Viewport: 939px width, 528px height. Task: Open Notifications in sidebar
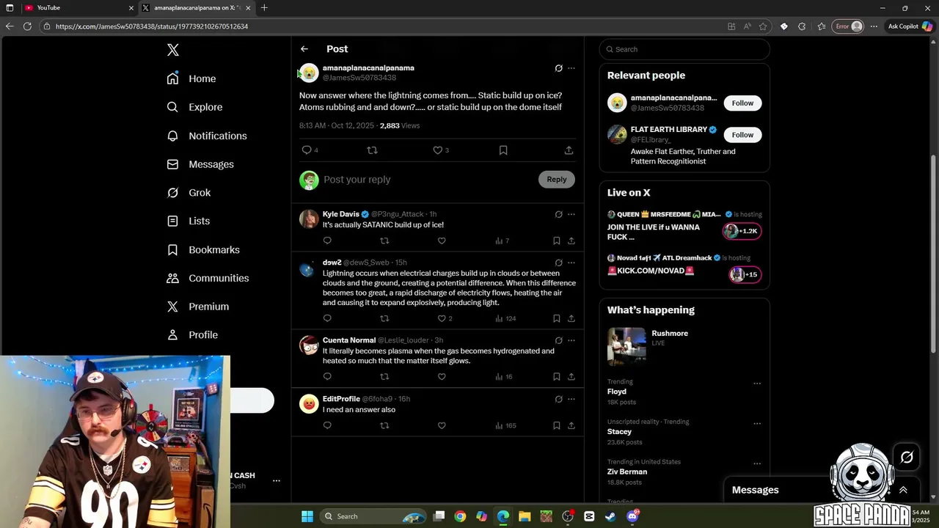click(207, 136)
